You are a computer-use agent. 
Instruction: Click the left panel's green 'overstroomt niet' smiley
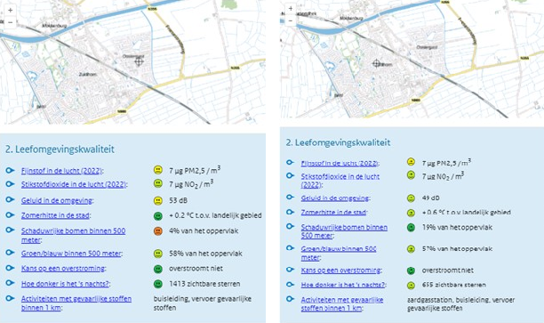pos(158,269)
